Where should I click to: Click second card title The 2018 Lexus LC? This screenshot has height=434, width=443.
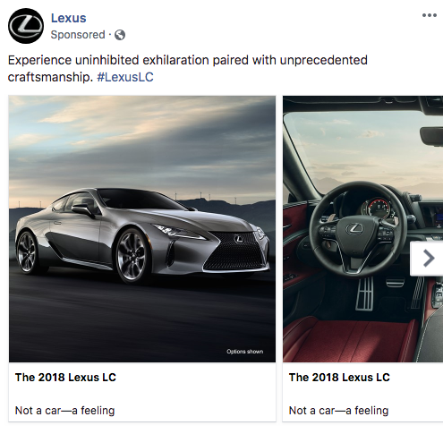tap(339, 378)
